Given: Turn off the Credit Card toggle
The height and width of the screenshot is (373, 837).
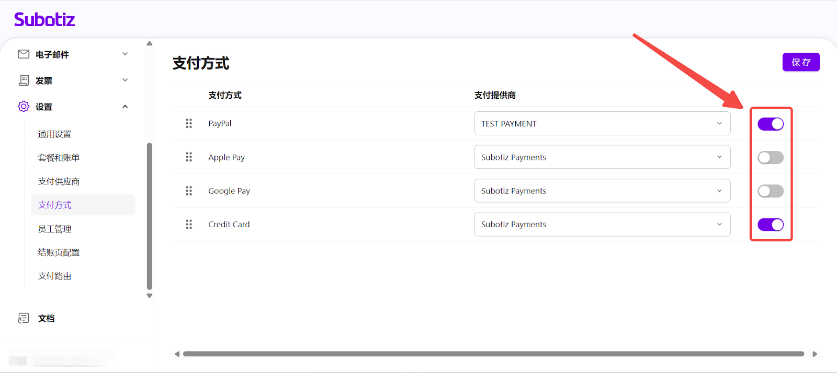Looking at the screenshot, I should click(x=771, y=225).
